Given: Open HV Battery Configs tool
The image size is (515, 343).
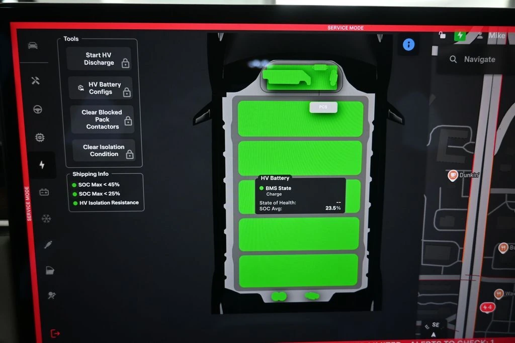Looking at the screenshot, I should point(101,88).
